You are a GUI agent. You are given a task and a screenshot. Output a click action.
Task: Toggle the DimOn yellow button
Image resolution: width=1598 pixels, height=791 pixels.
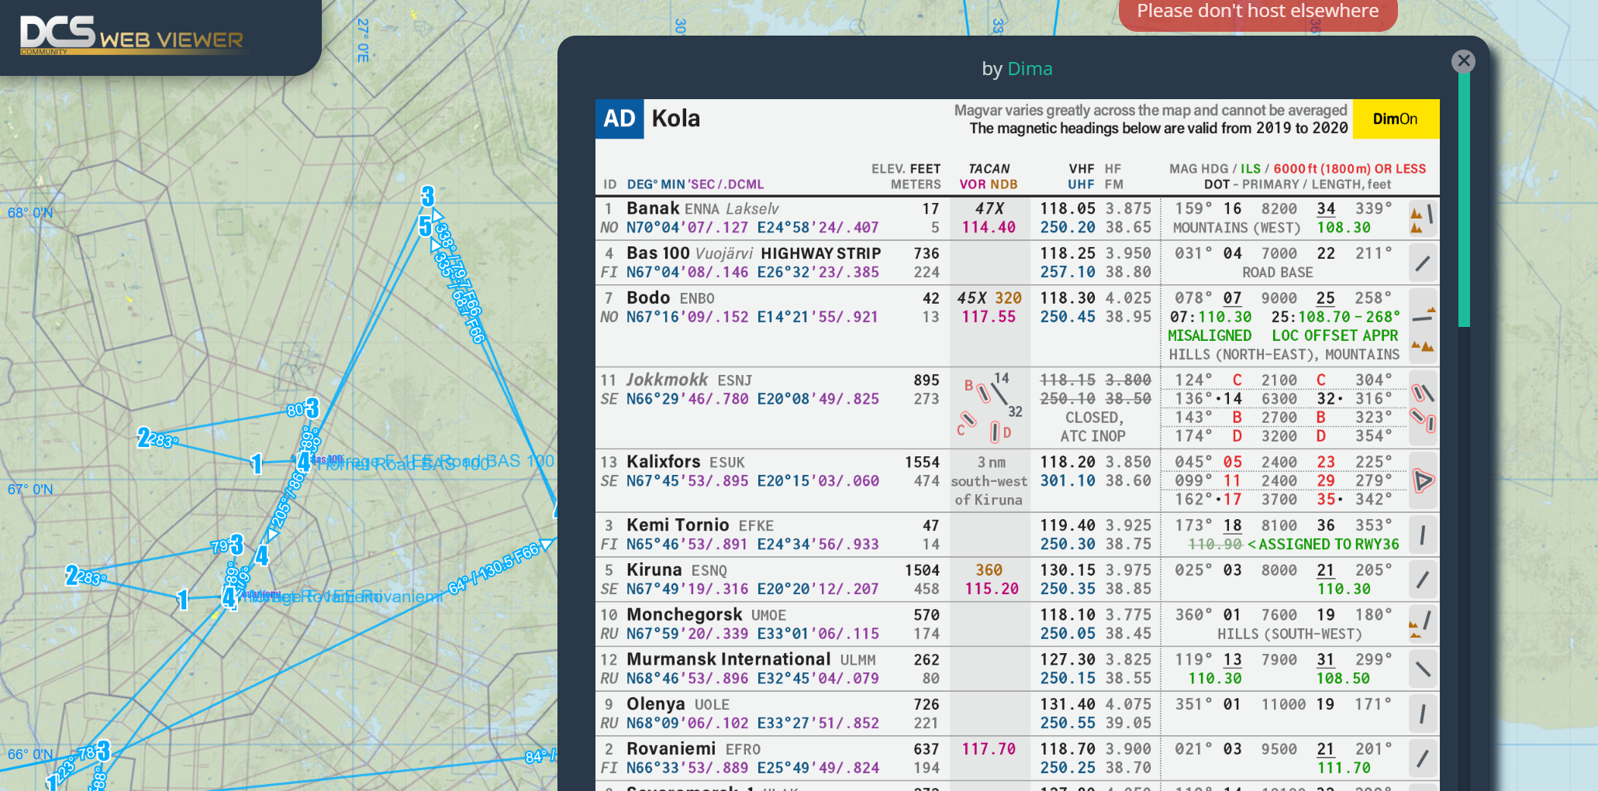[x=1396, y=119]
